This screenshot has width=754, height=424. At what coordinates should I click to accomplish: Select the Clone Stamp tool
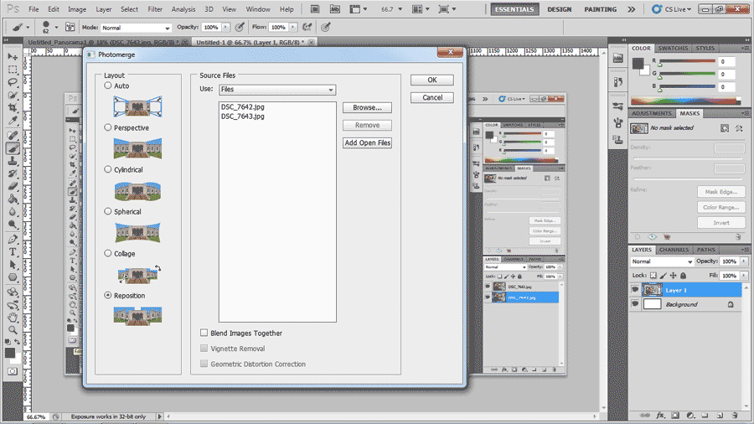click(13, 162)
